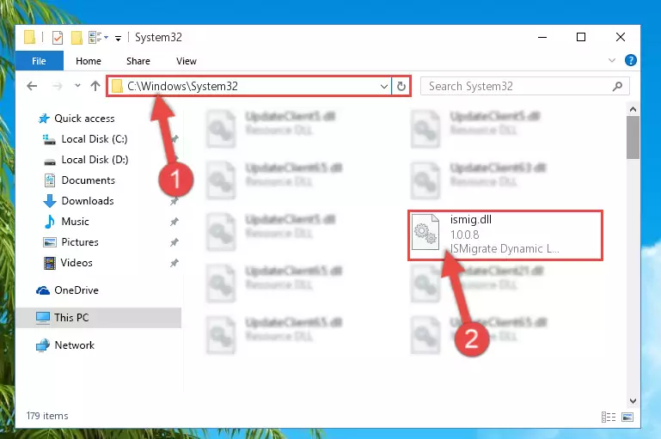
Task: Click the pin icon next to Pictures
Action: tap(174, 242)
